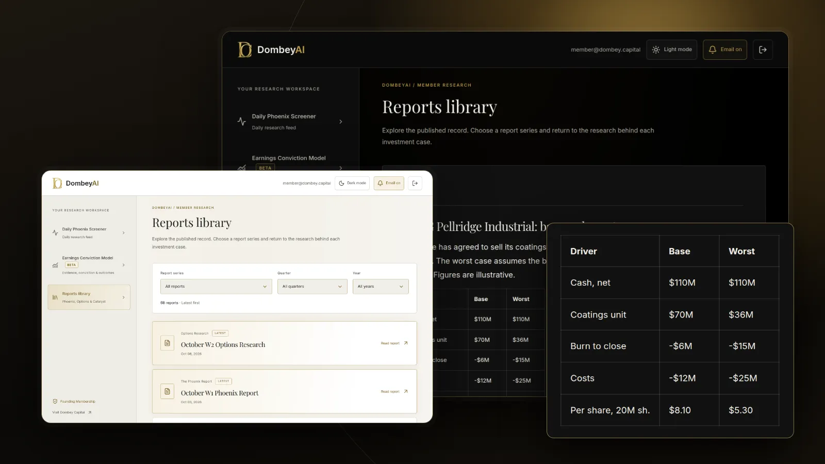Click the "Coatings unit" row label in the large table

[x=598, y=315]
